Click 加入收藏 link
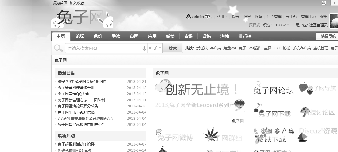 77,3
